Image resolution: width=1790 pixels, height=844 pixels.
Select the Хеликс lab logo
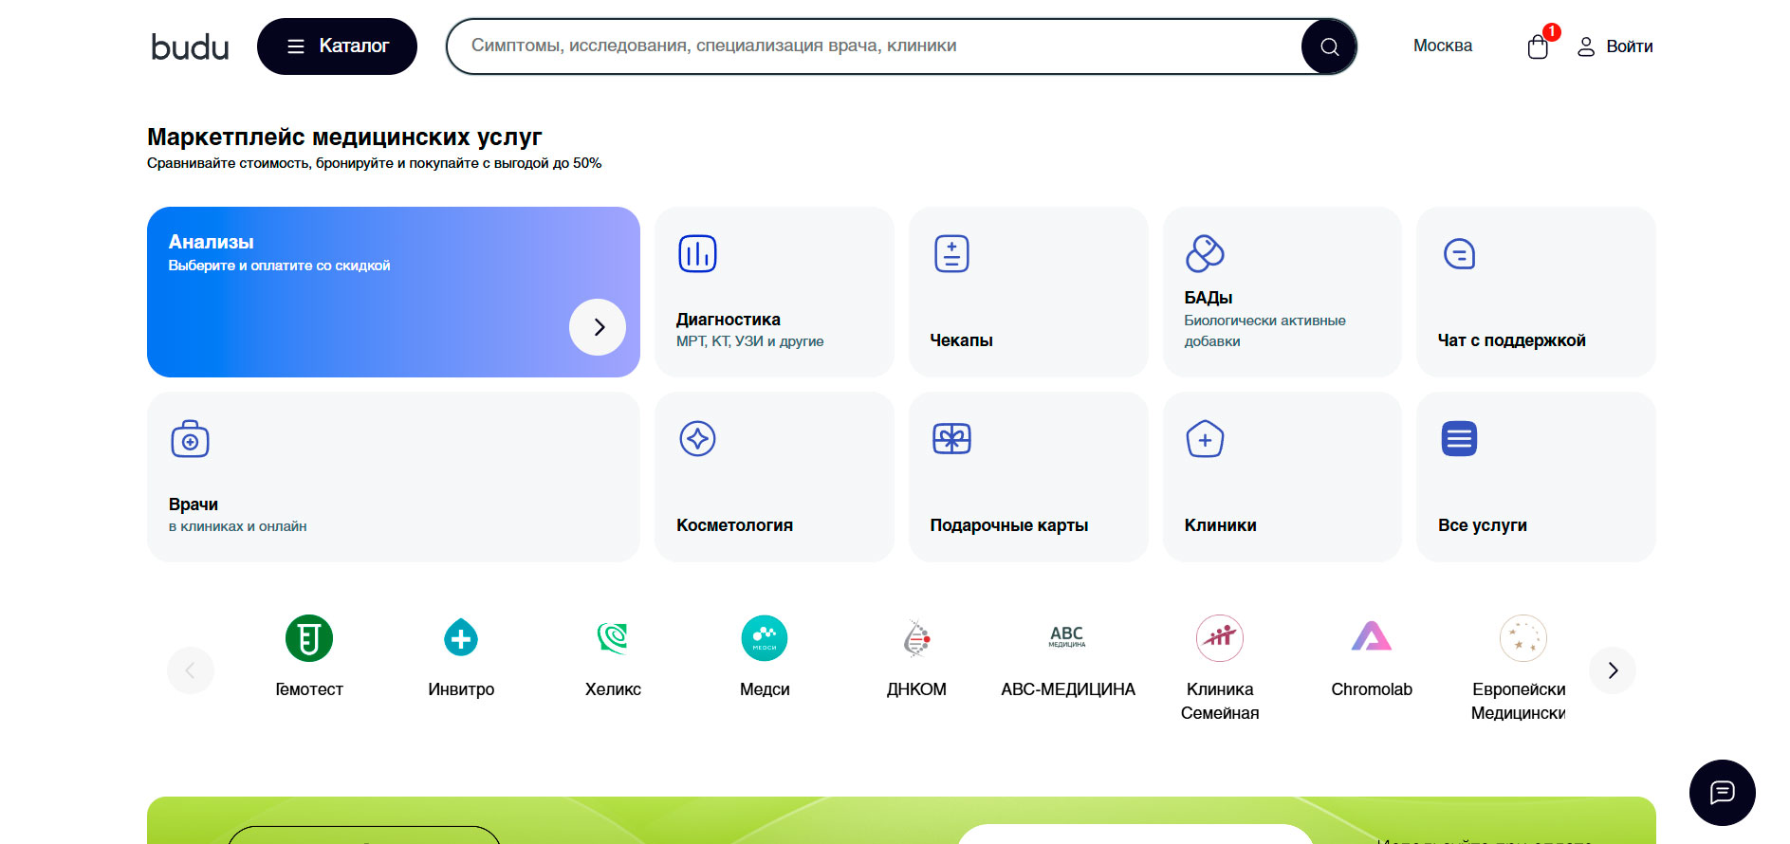click(613, 638)
